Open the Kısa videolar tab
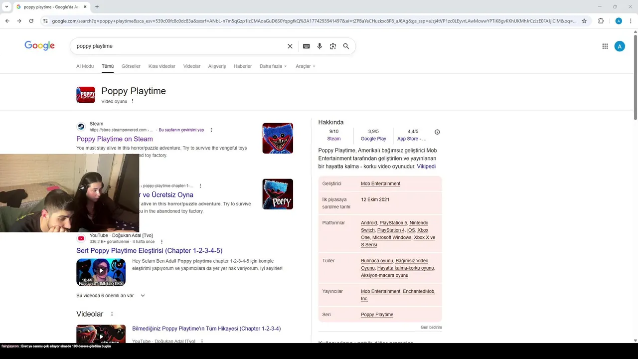Viewport: 638px width, 359px height. pyautogui.click(x=162, y=66)
